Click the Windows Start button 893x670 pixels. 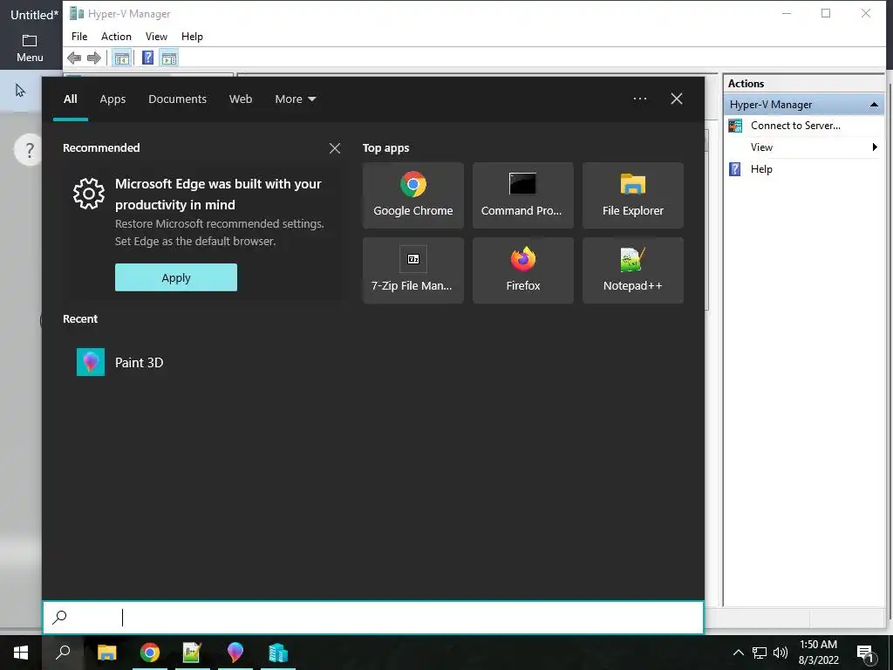pos(21,653)
